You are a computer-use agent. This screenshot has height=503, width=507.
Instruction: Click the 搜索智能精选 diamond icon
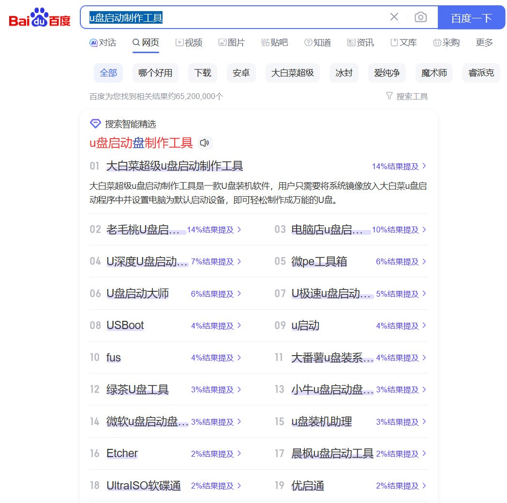pos(95,124)
